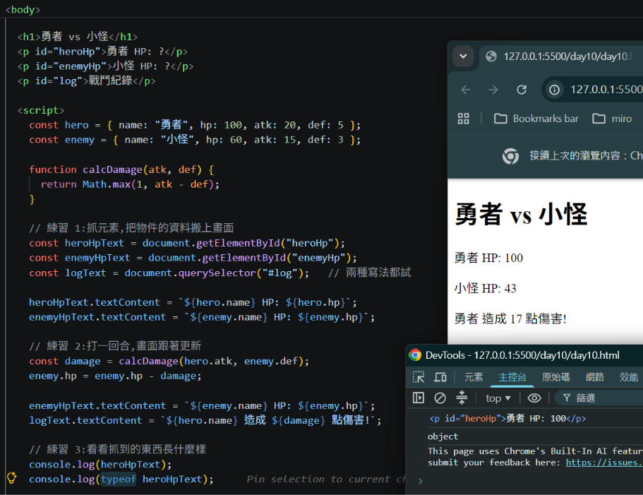The width and height of the screenshot is (643, 495).
Task: Click the https://issues link in console
Action: coord(604,463)
